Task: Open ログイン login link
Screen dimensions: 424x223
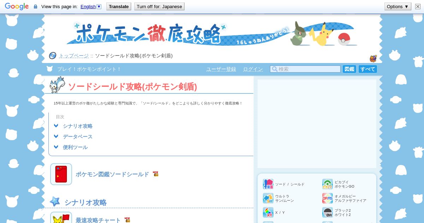Action: [x=253, y=69]
